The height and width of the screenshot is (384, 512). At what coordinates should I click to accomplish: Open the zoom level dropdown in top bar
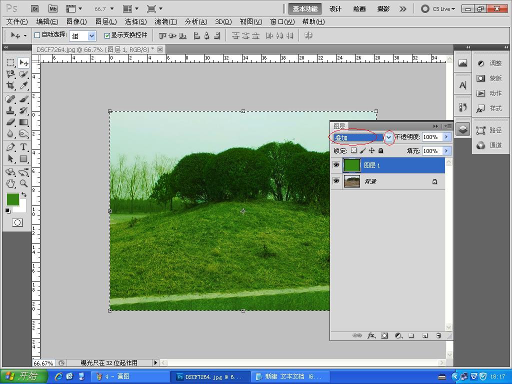(112, 9)
